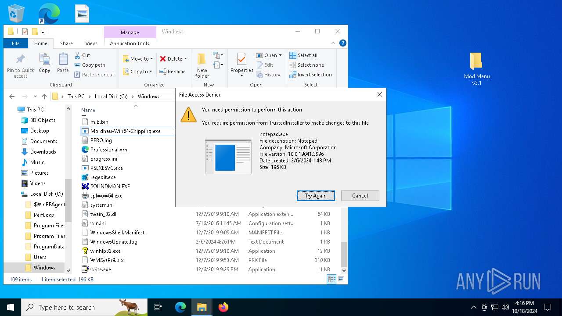Click Invert selection in the ribbon
562x316 pixels.
(x=310, y=75)
